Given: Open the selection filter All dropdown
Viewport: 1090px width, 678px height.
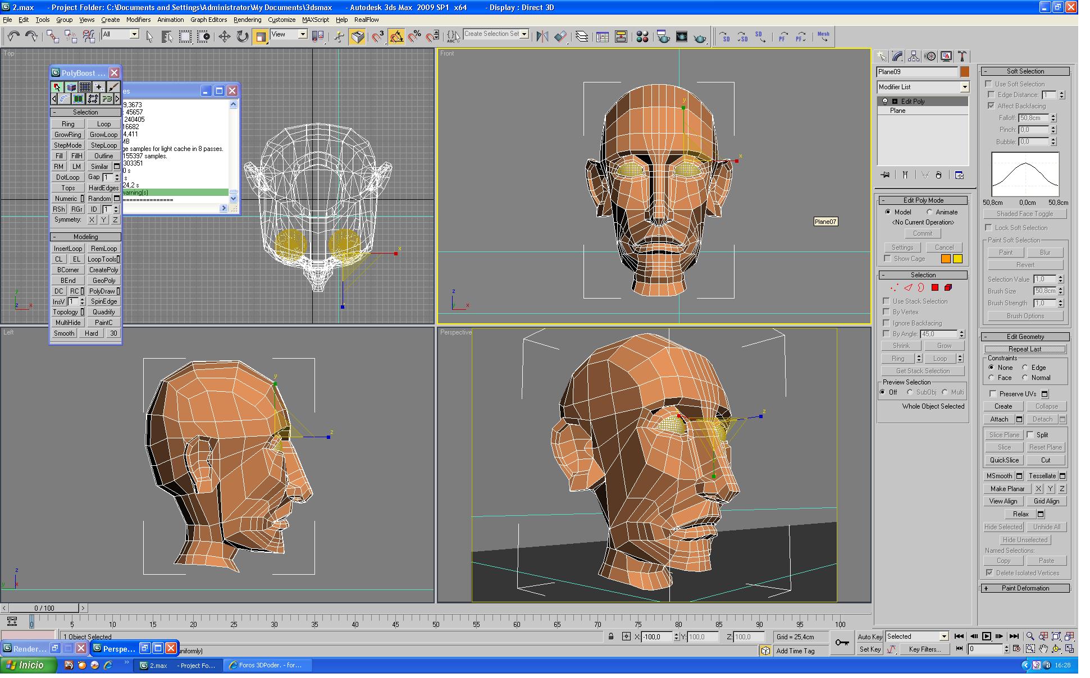Looking at the screenshot, I should coord(134,34).
